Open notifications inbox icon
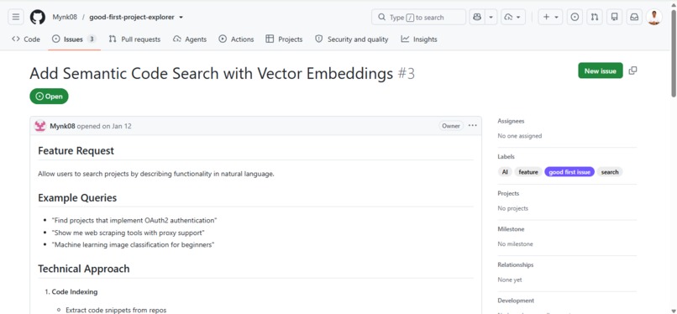This screenshot has width=677, height=314. [x=634, y=18]
